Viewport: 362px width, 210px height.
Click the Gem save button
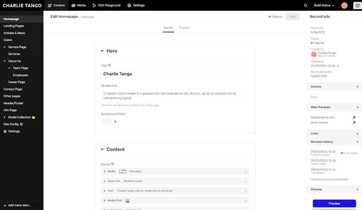pos(292,16)
